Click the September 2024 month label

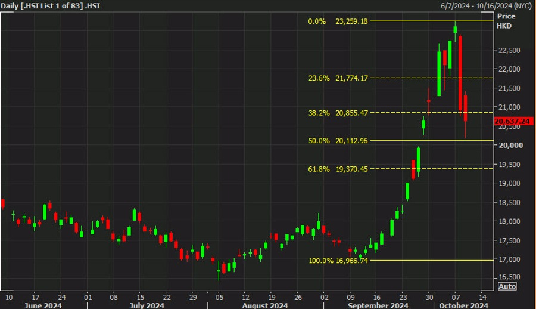378,305
